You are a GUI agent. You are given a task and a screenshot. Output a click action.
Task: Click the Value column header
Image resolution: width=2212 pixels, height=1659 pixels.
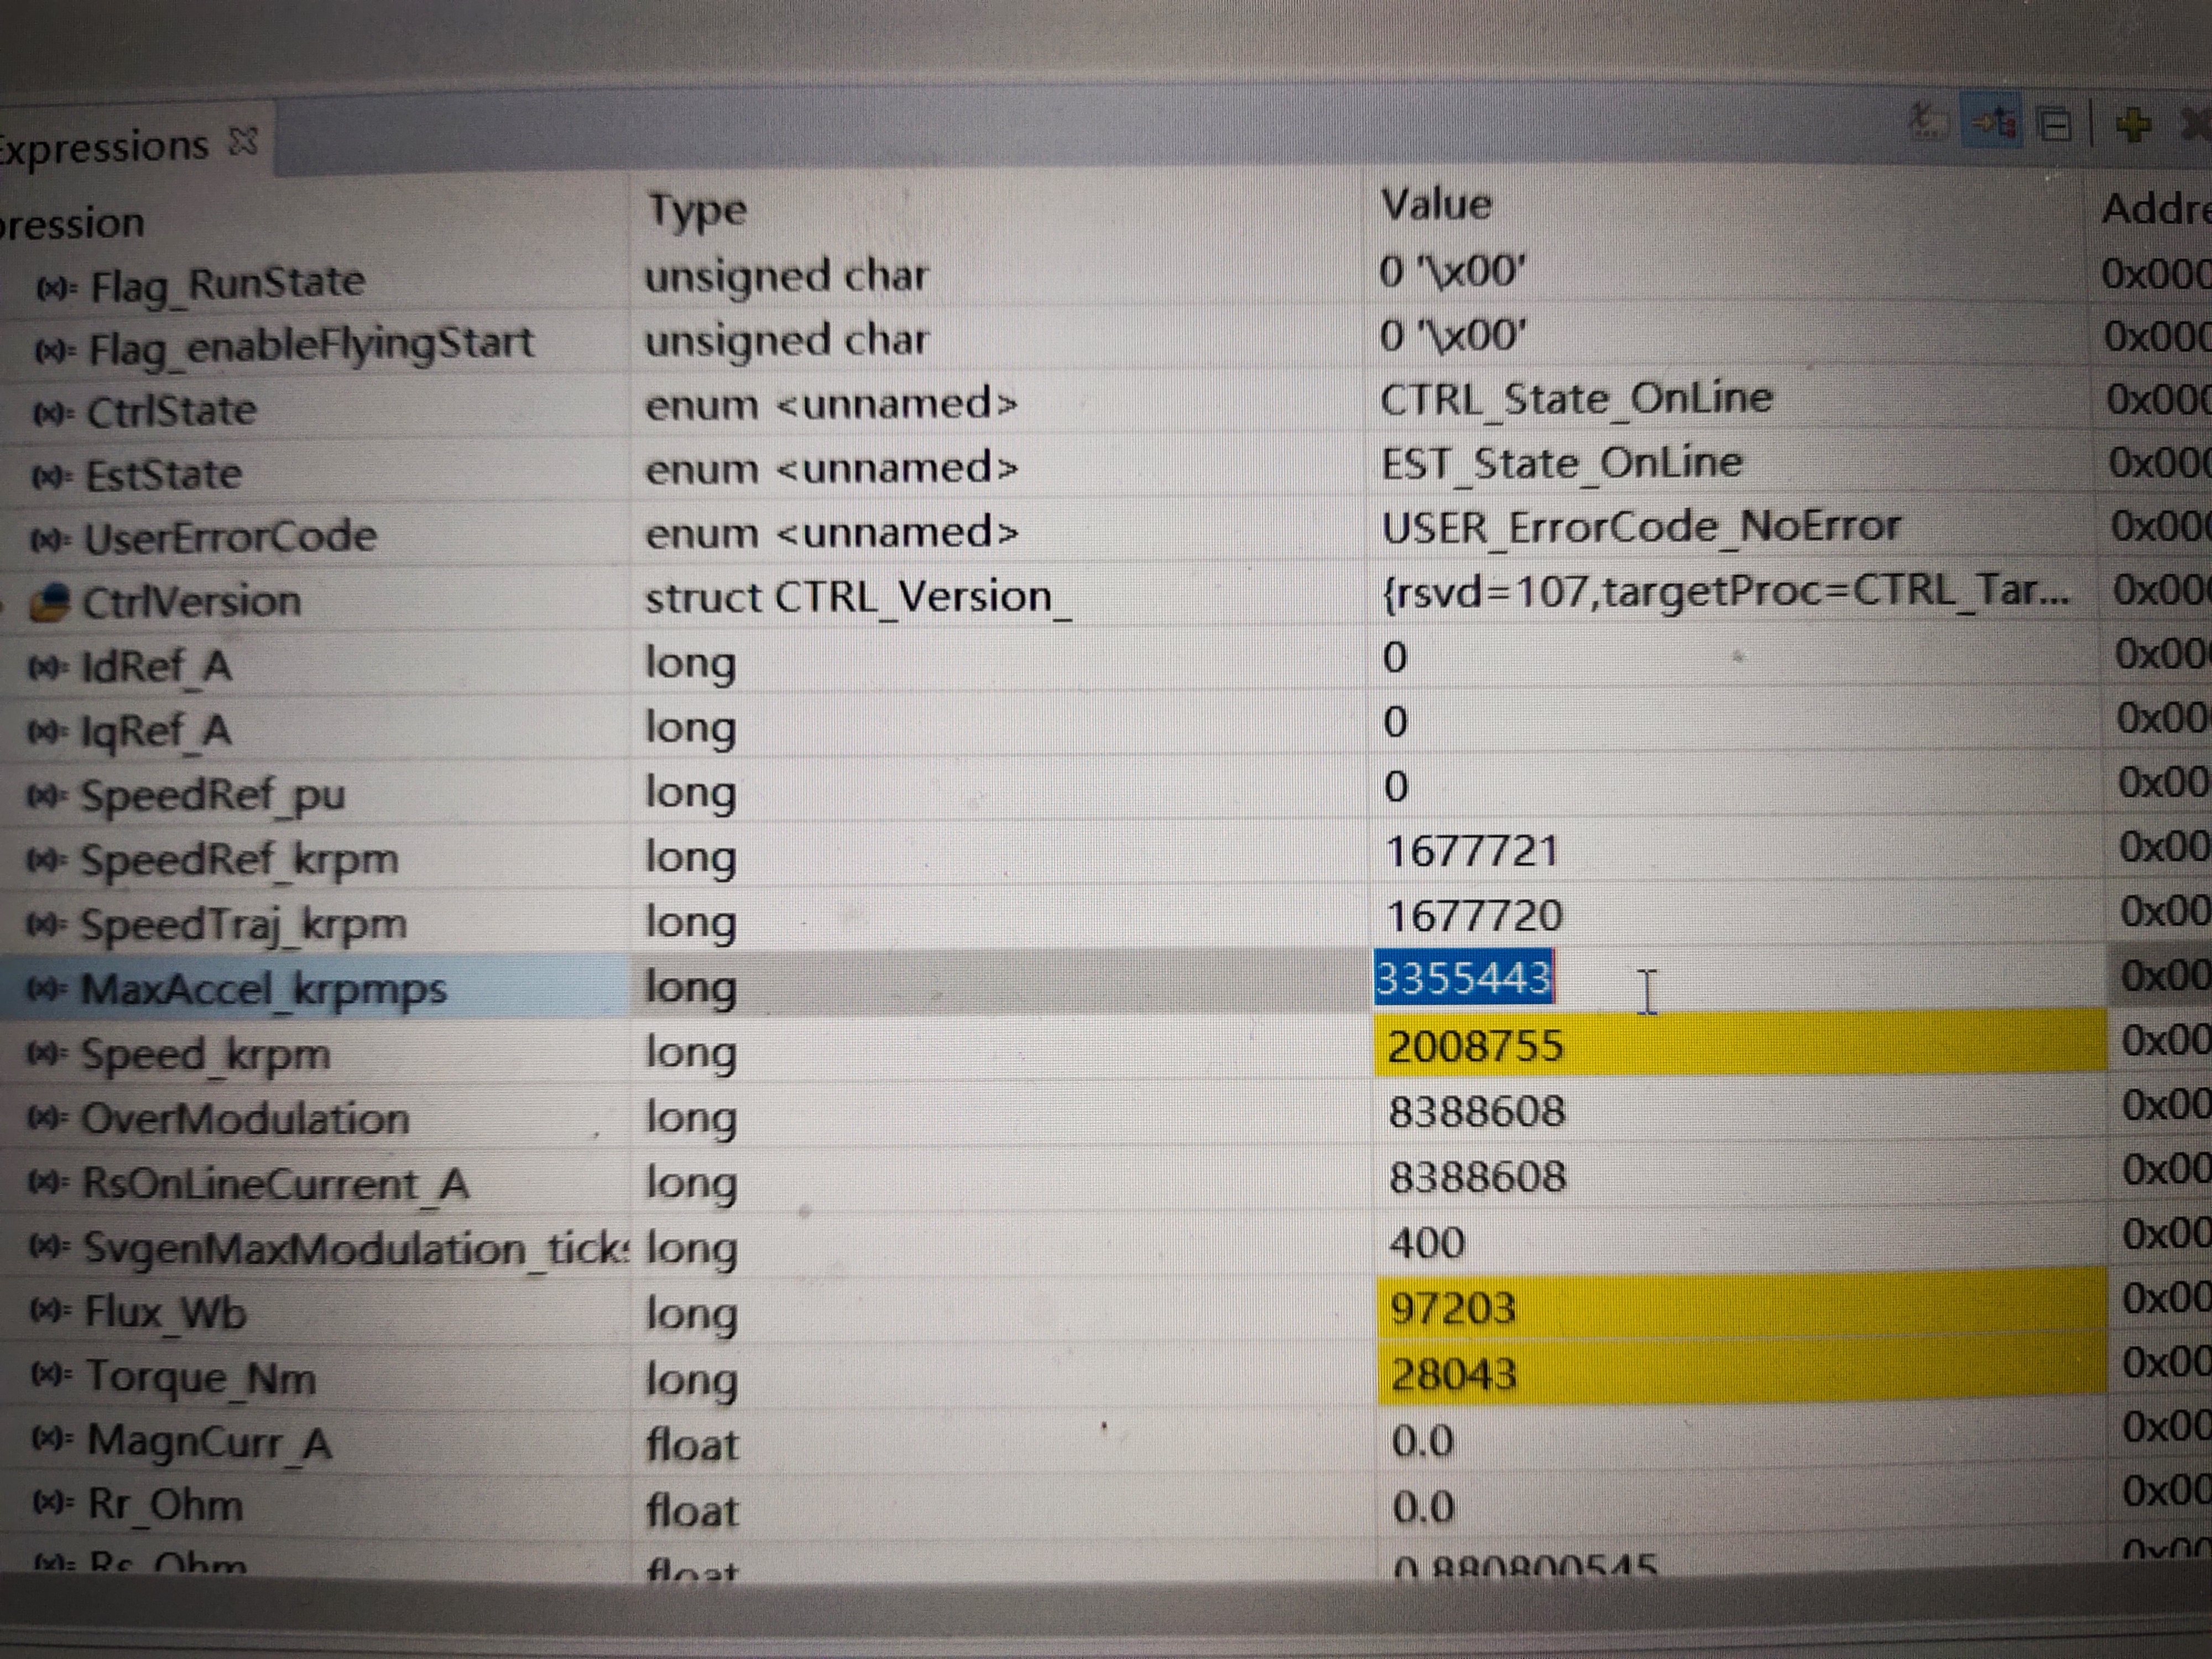click(1436, 205)
